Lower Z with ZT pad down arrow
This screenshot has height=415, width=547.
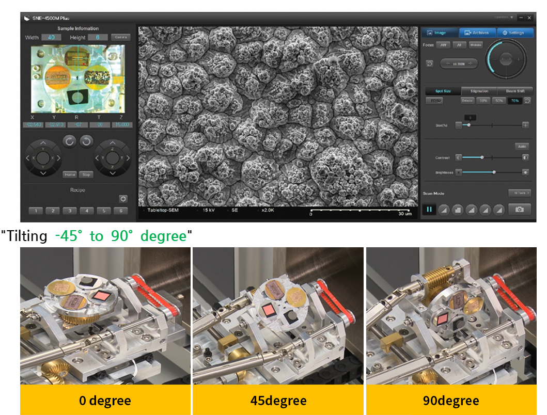click(112, 173)
